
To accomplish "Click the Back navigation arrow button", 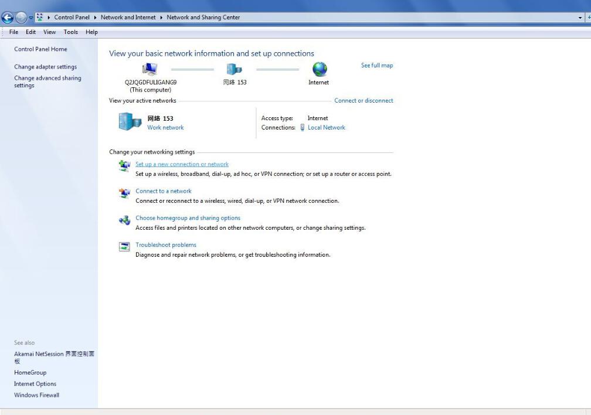I will 8,18.
